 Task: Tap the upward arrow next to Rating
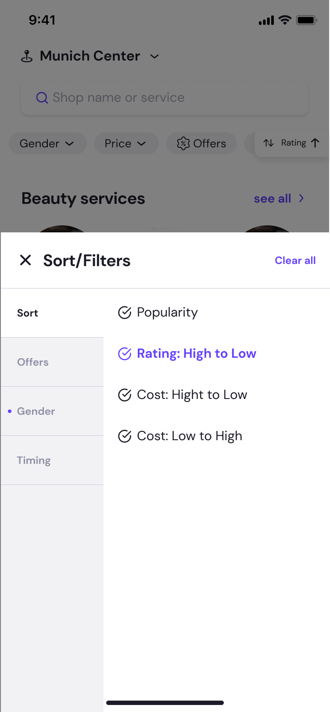pos(315,143)
